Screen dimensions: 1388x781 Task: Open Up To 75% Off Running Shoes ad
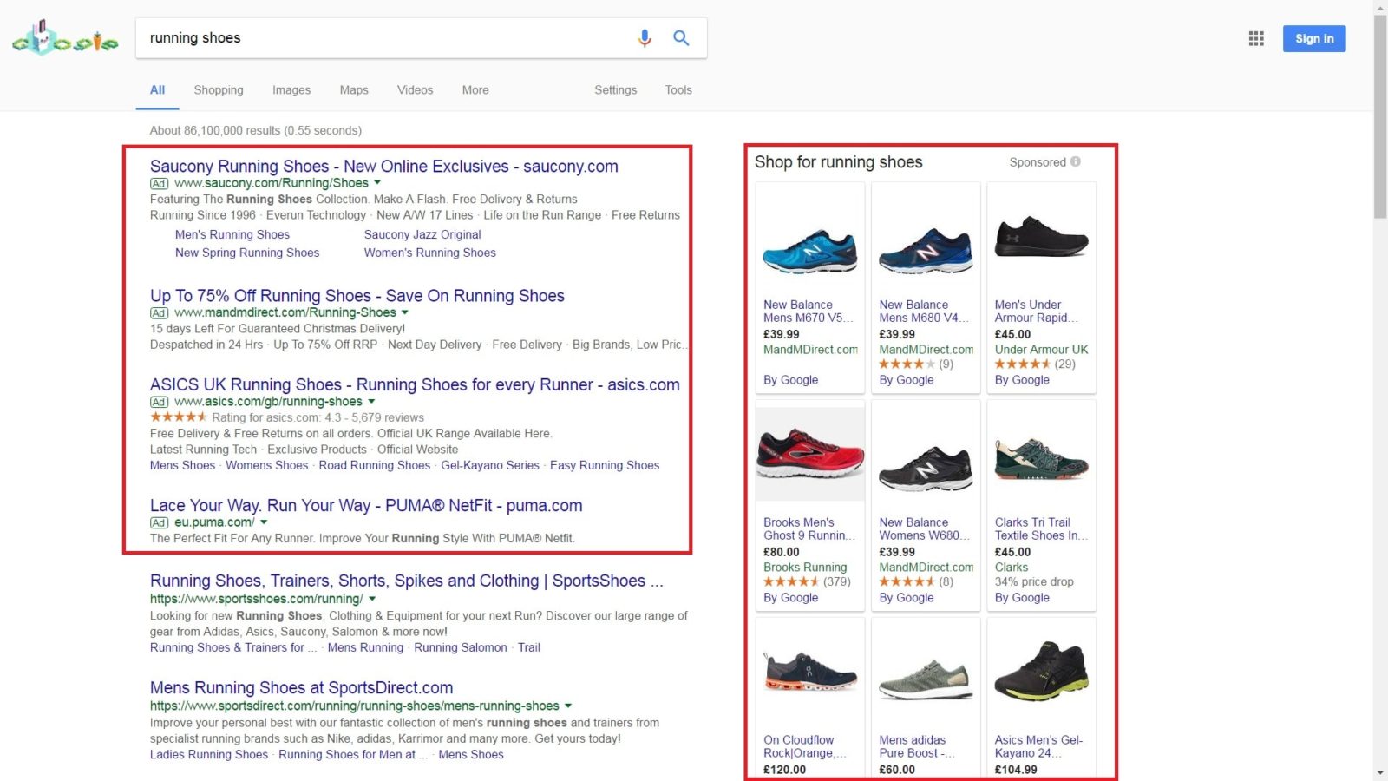357,295
